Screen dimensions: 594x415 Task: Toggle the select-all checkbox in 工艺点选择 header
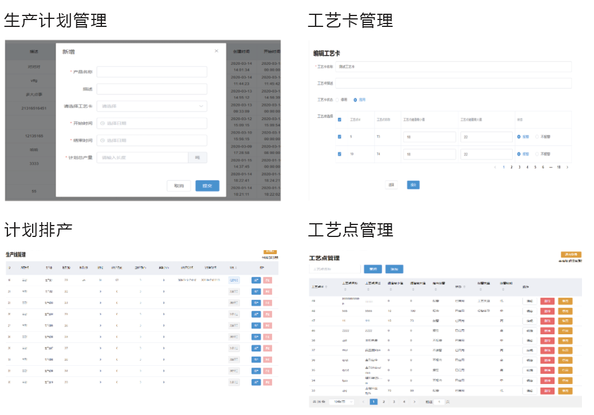(340, 120)
